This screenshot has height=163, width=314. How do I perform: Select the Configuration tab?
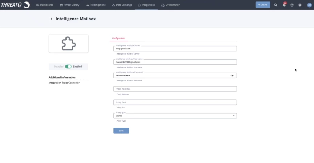pyautogui.click(x=118, y=38)
